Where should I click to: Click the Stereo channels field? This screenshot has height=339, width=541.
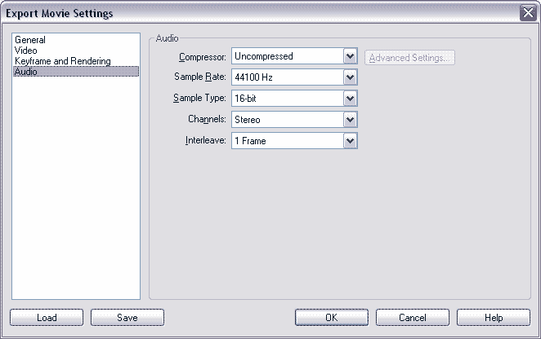(287, 120)
